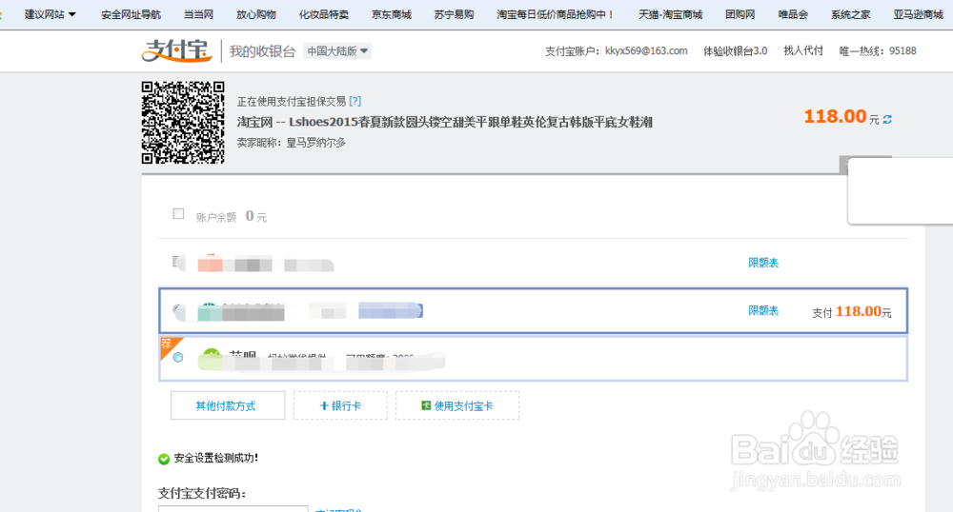Click the 支付宝支付密码 input field

click(x=233, y=508)
